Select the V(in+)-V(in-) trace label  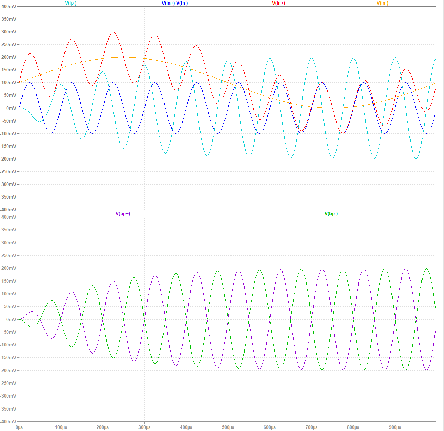point(175,3)
